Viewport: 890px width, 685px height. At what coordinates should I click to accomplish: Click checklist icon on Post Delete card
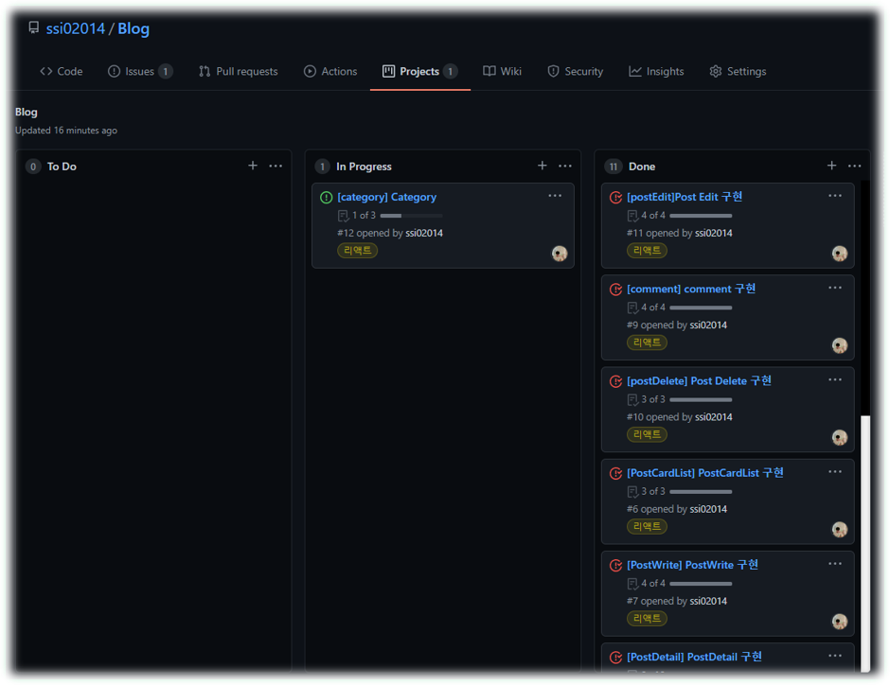coord(632,399)
